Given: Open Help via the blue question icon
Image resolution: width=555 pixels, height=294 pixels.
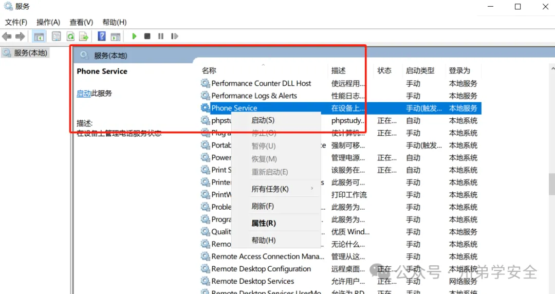Looking at the screenshot, I should 102,36.
